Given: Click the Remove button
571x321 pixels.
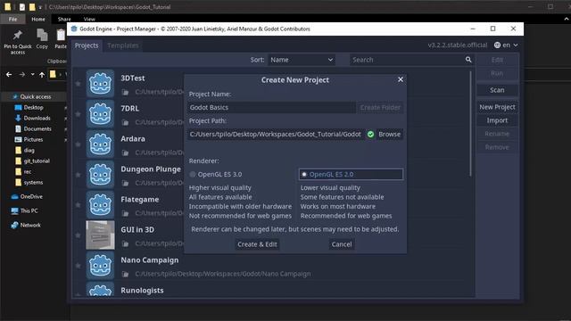Looking at the screenshot, I should pos(497,147).
